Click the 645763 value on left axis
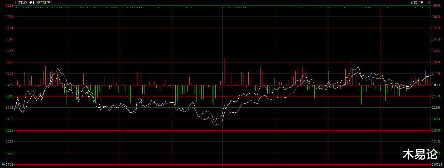The image size is (444, 168). tap(8, 165)
